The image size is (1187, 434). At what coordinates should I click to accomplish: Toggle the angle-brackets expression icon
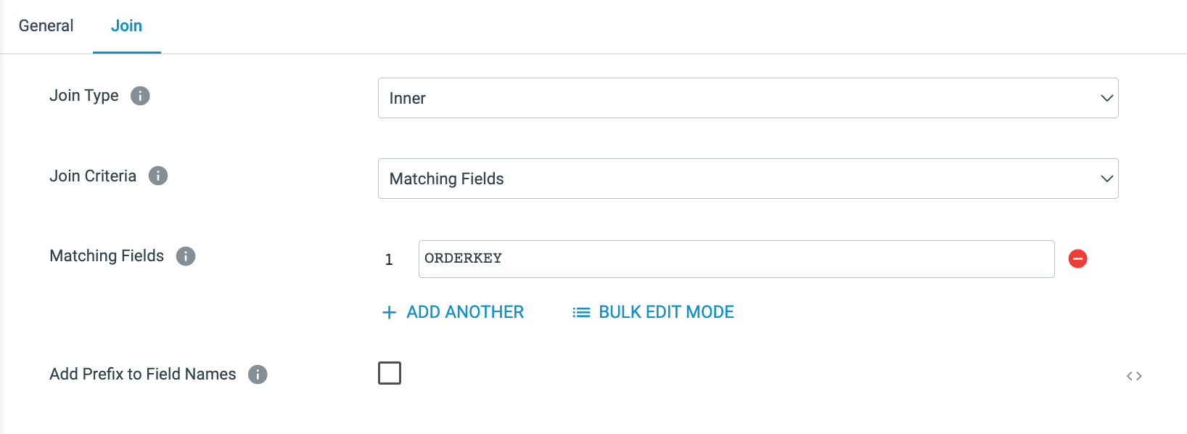pos(1134,376)
